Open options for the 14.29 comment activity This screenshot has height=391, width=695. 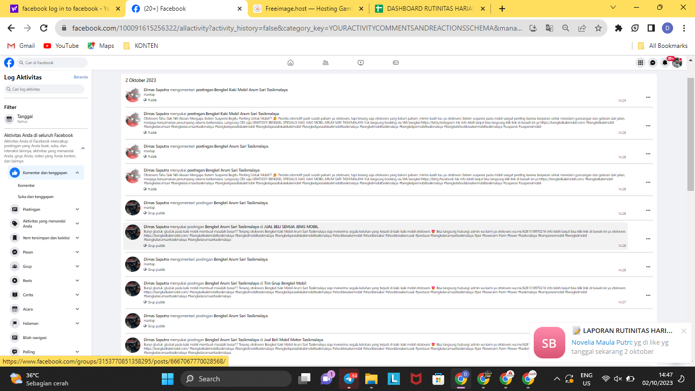tap(648, 97)
